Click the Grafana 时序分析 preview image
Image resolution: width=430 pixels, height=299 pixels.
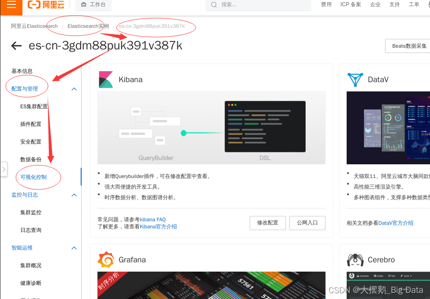point(211,285)
